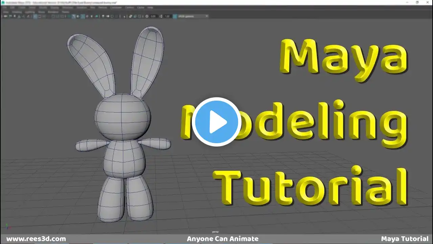Click the Gamma icon
This screenshot has width=433, height=244.
point(161,16)
